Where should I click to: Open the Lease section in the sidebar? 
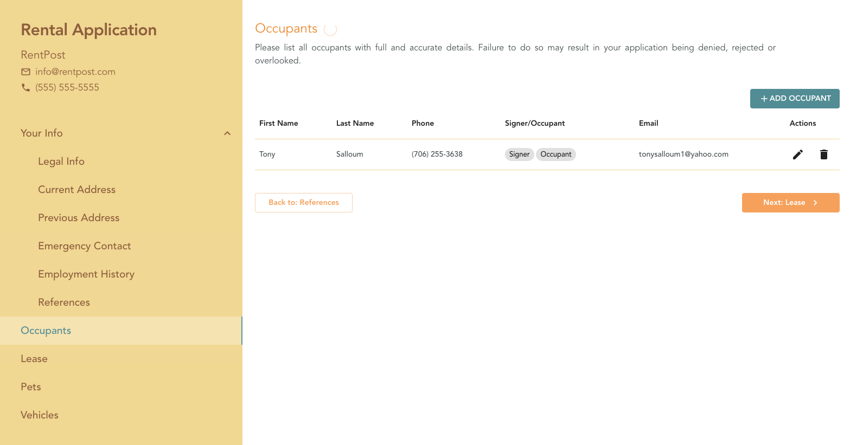point(34,358)
